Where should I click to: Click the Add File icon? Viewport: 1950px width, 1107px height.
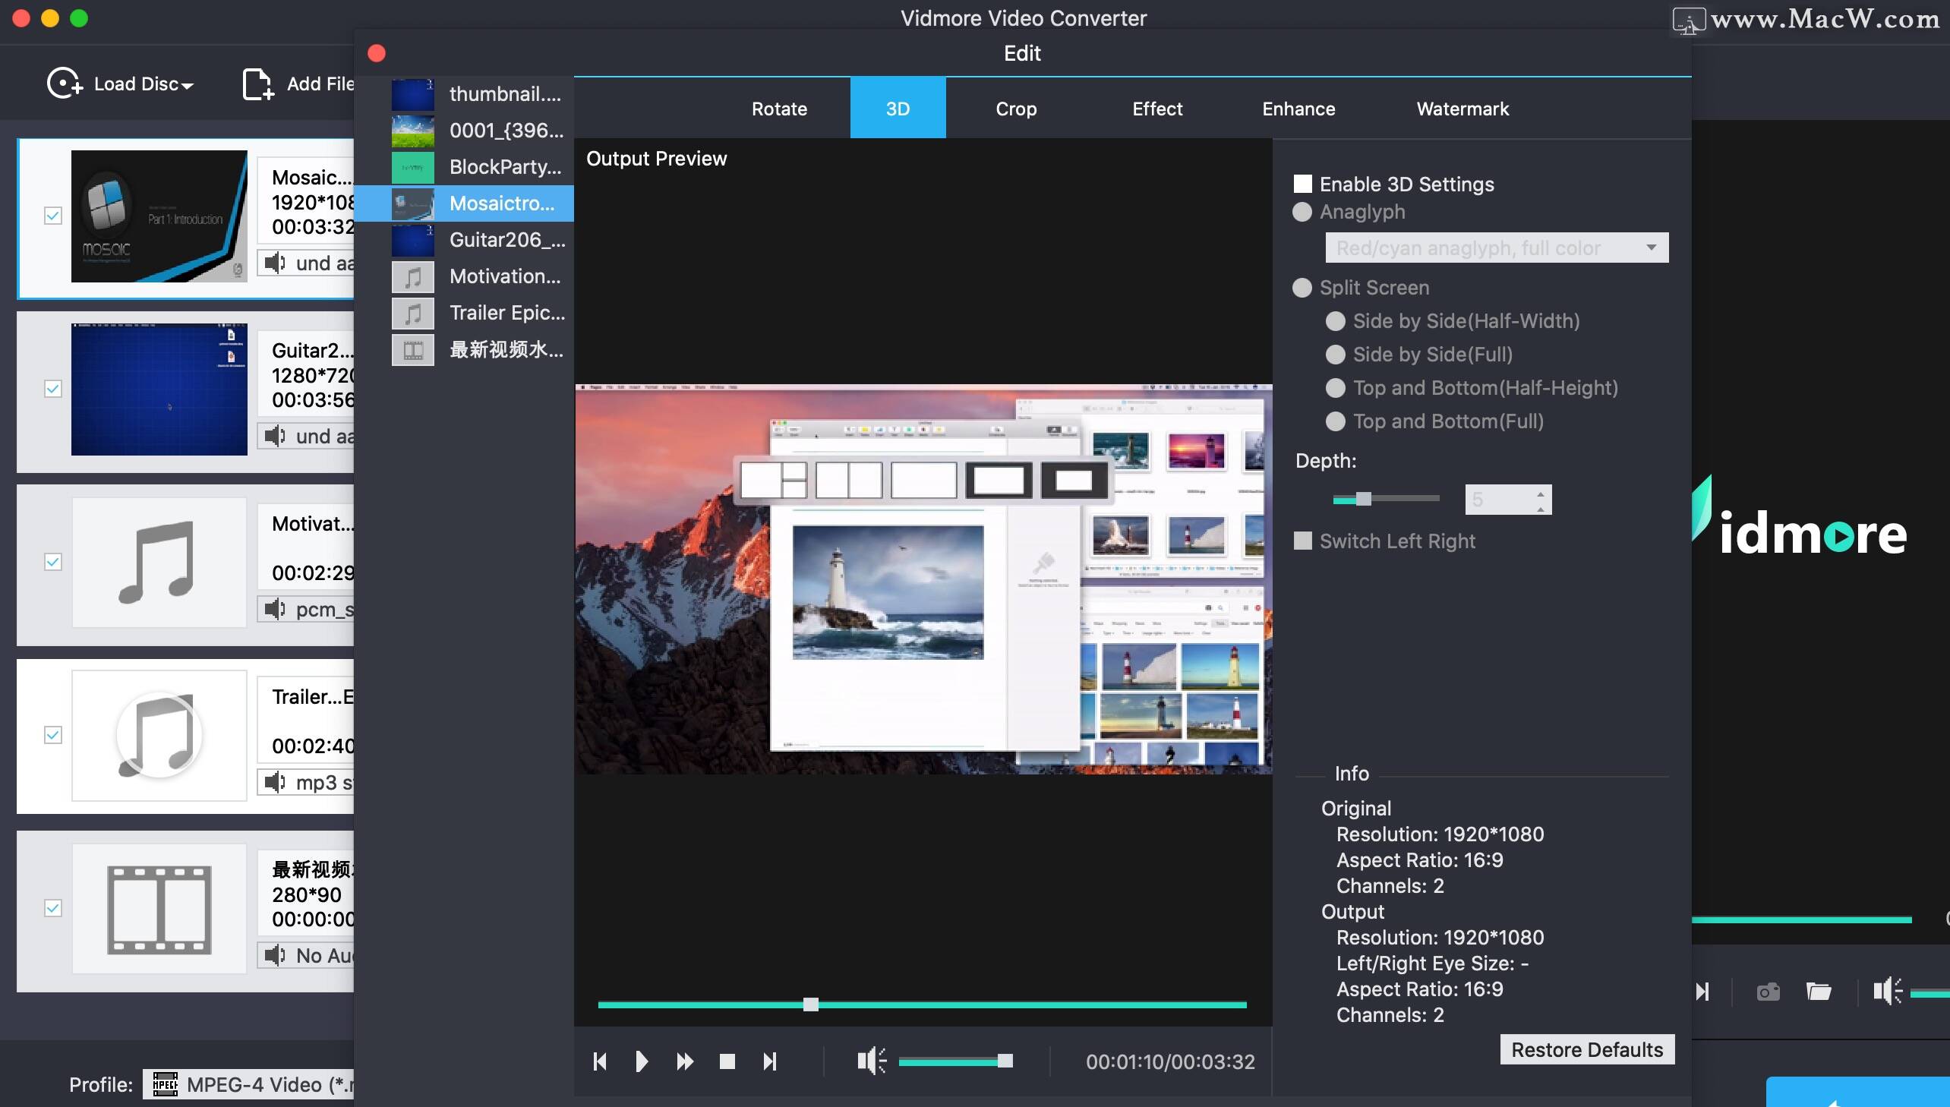(257, 84)
